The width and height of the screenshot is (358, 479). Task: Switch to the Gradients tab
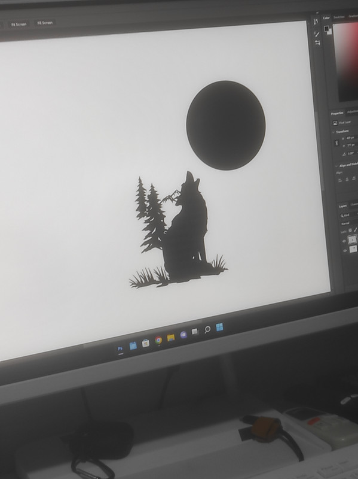(x=353, y=16)
